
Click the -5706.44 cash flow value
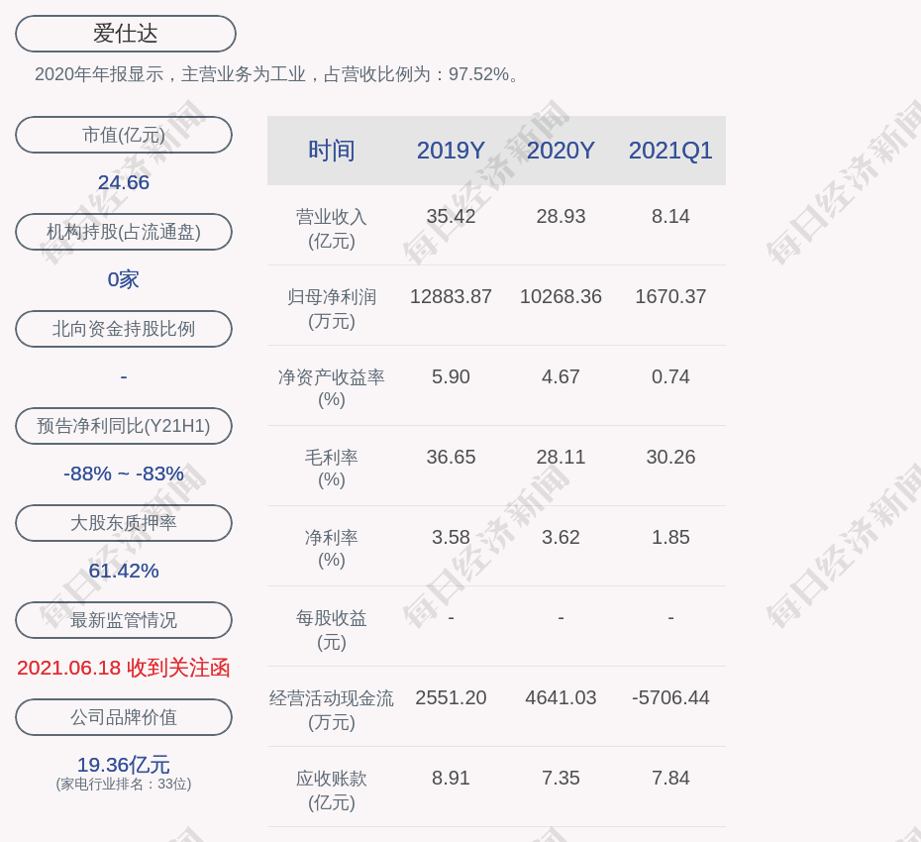pyautogui.click(x=670, y=697)
